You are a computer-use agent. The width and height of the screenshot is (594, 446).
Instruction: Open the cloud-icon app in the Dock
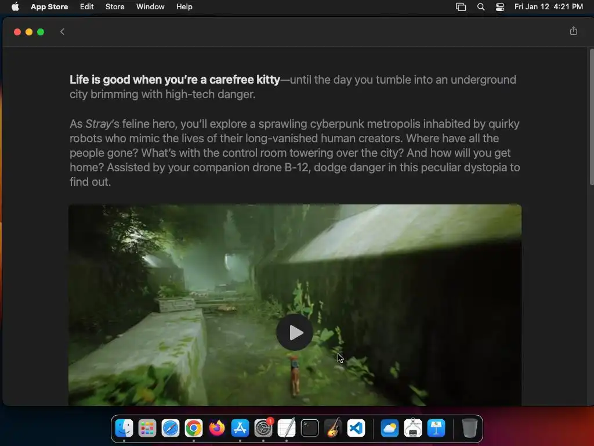click(389, 428)
